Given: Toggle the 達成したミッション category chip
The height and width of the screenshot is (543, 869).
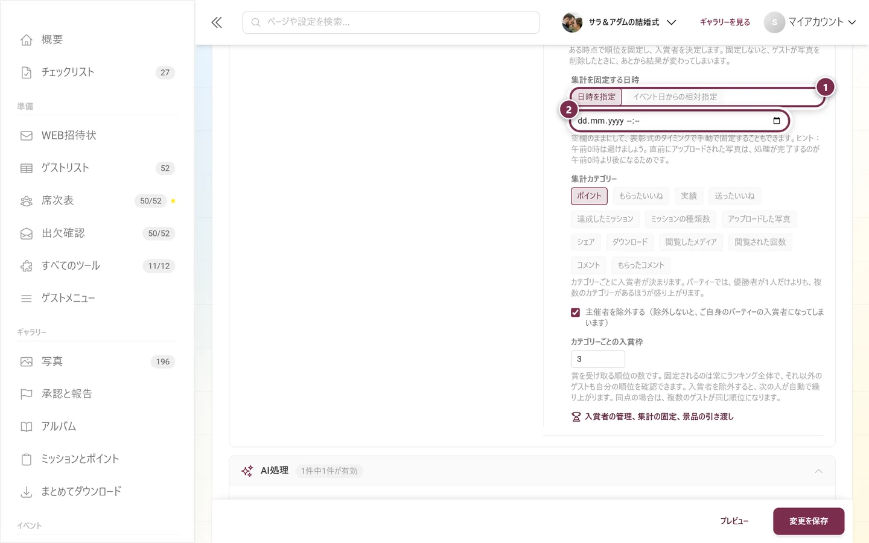Looking at the screenshot, I should click(x=605, y=219).
